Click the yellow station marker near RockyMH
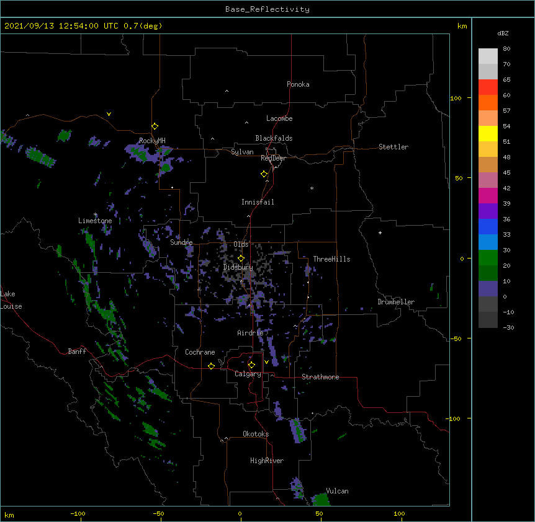The image size is (535, 522). point(155,126)
